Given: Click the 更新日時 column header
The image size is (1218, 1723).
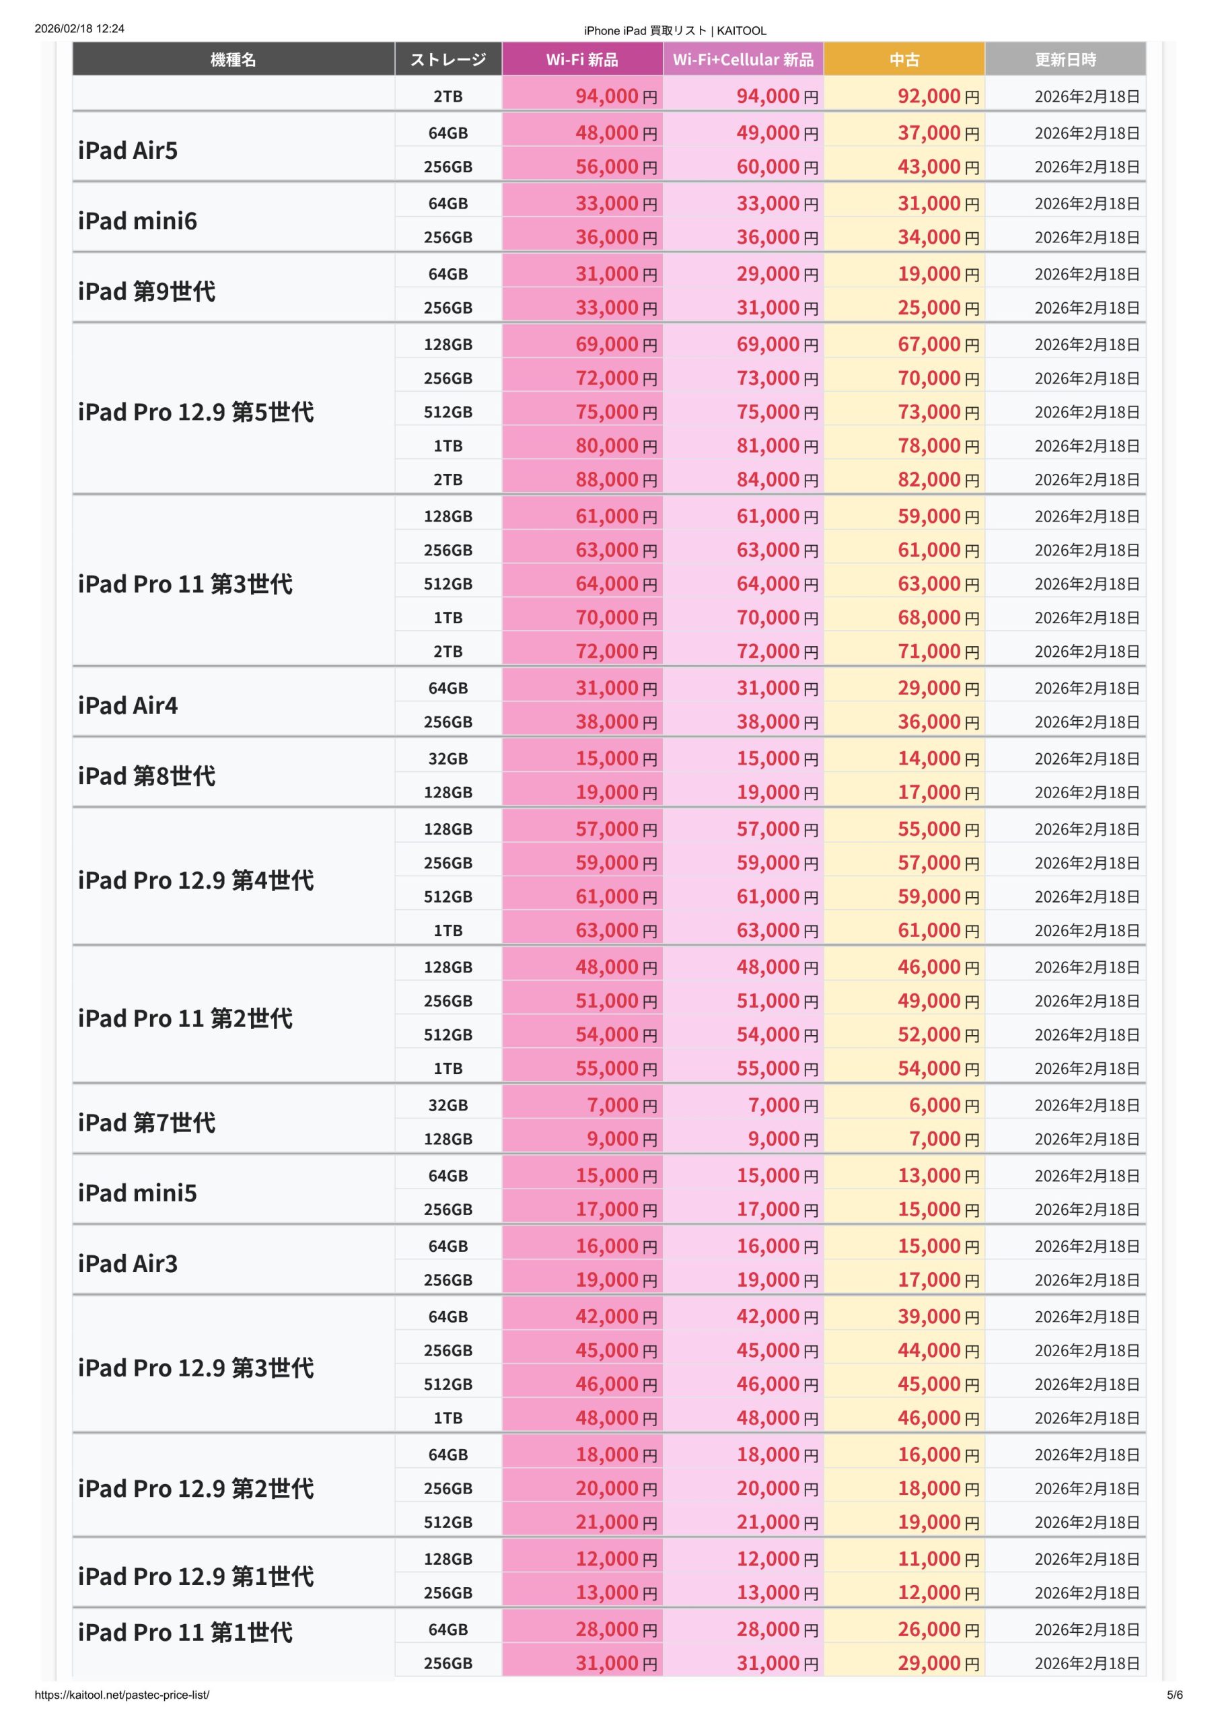Looking at the screenshot, I should click(1065, 59).
